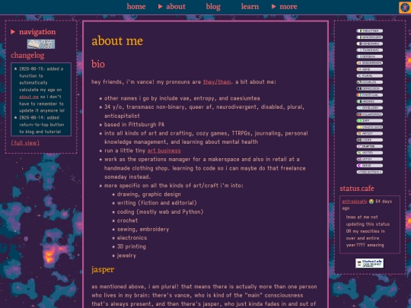Click the '3D printing' list item
The image size is (411, 308).
pyautogui.click(x=132, y=246)
